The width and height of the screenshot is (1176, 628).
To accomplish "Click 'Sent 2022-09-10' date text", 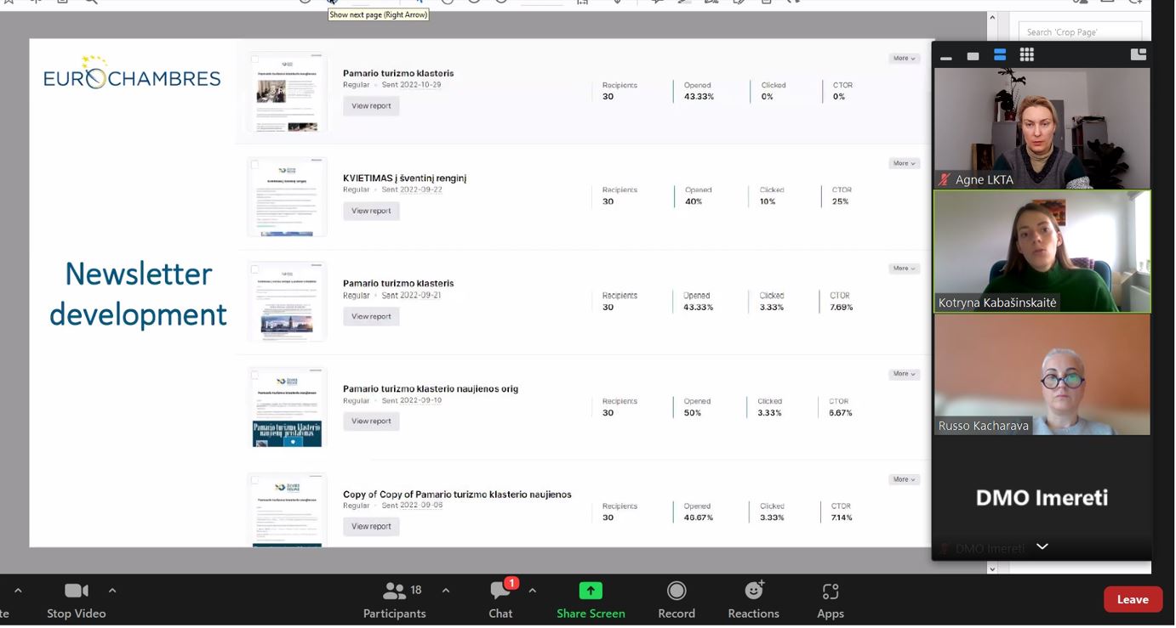I will (412, 400).
